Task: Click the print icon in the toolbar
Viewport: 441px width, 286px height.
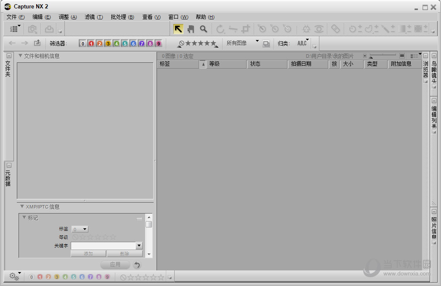Action: [49, 29]
